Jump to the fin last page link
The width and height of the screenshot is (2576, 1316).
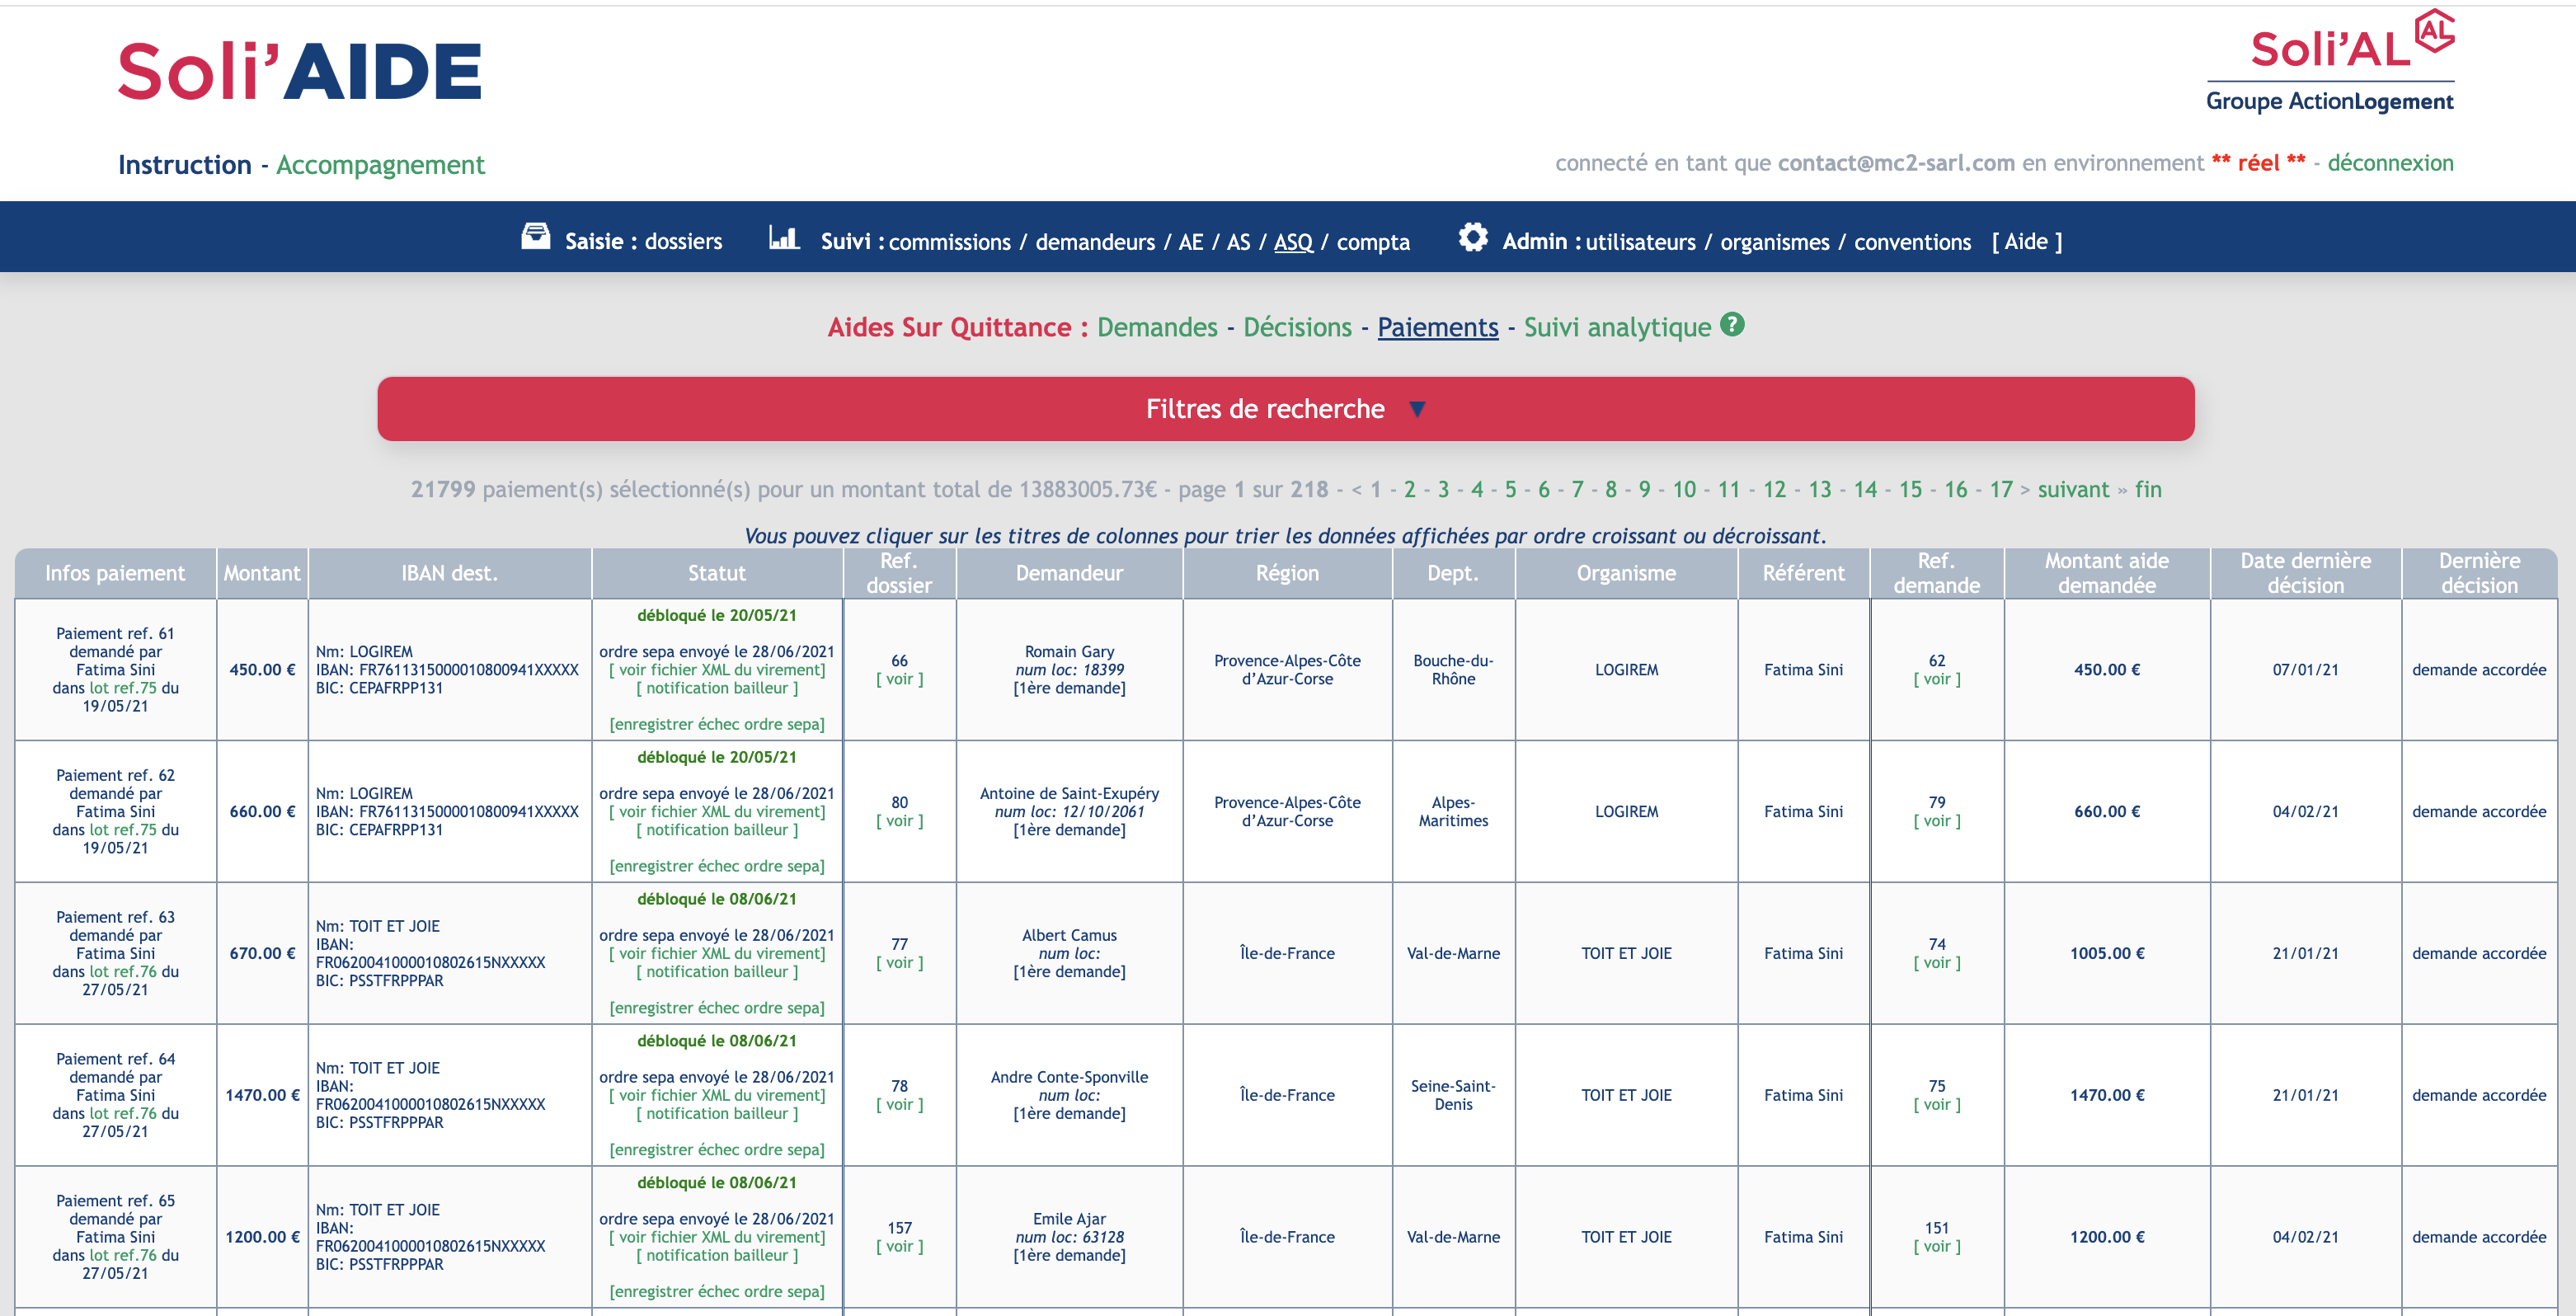(x=2148, y=489)
